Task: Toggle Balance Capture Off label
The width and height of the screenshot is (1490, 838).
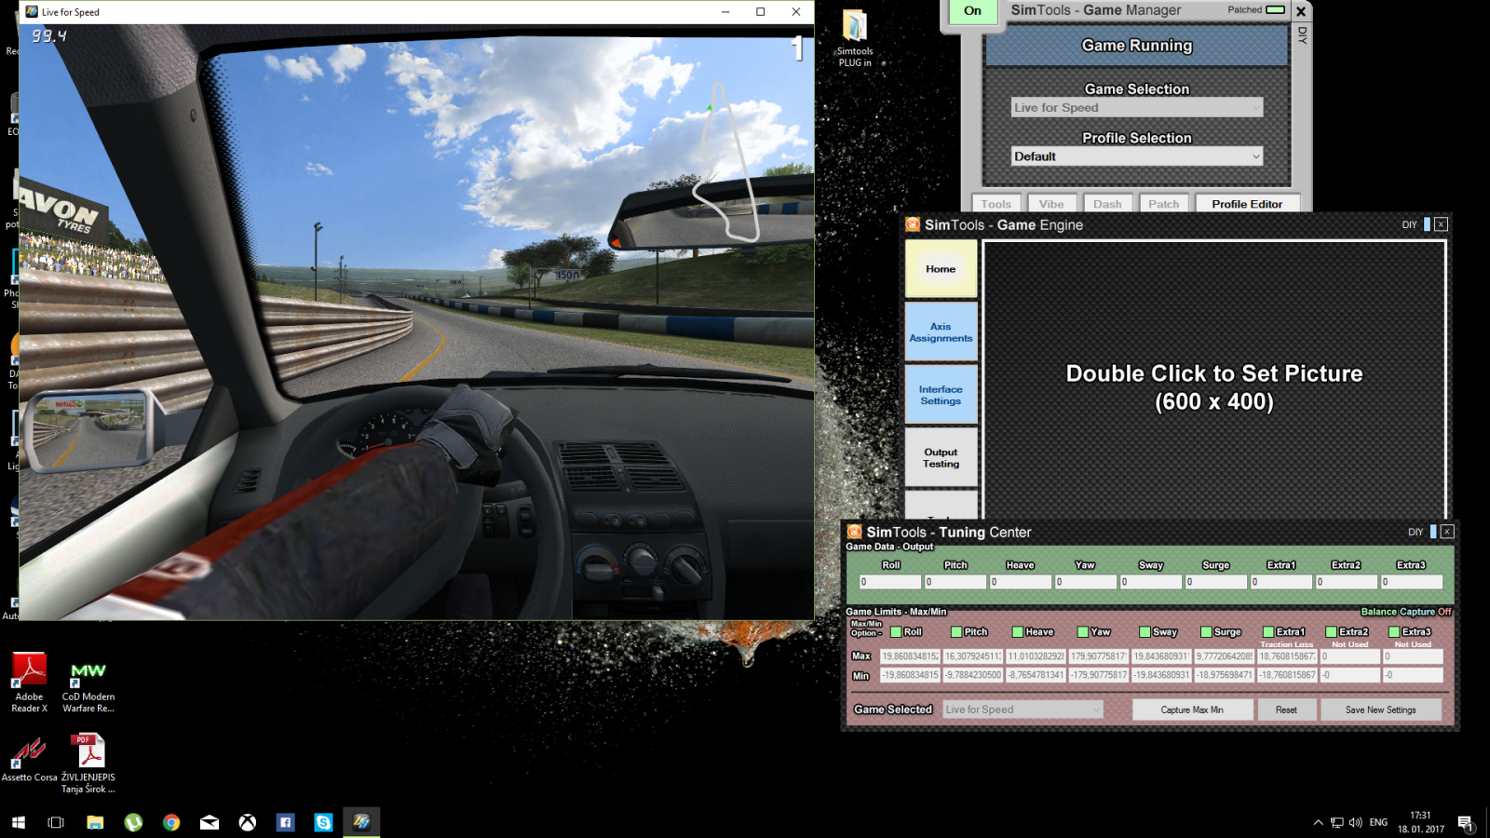Action: [1406, 612]
